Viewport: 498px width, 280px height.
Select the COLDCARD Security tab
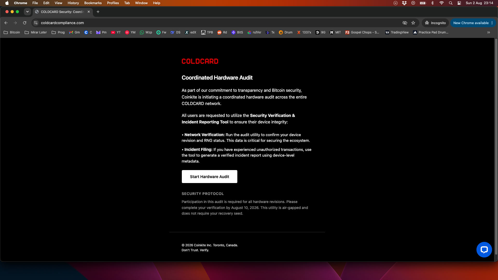pos(62,12)
